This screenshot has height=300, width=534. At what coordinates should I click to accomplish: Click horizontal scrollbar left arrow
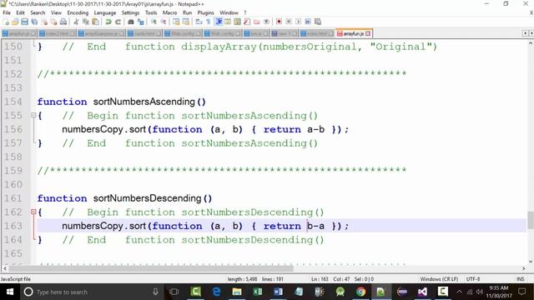point(4,268)
